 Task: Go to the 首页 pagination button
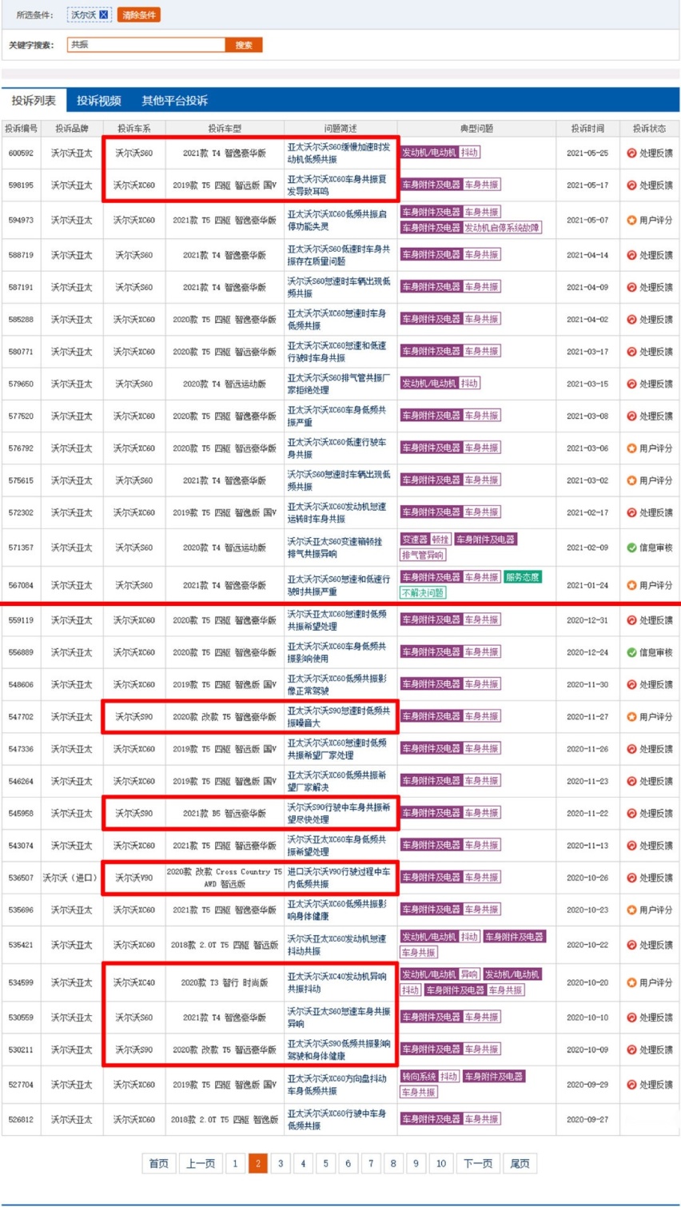point(159,1163)
